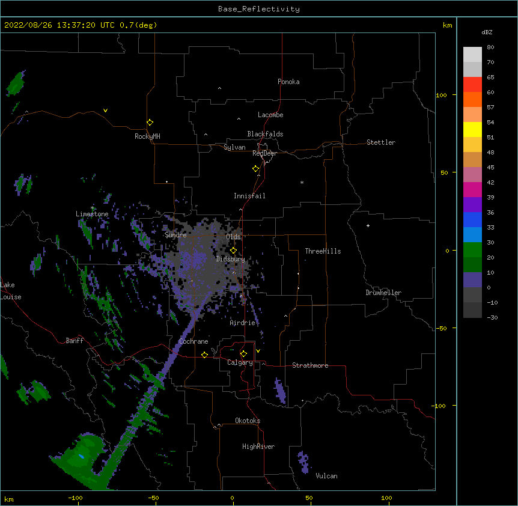Click the purple echo patch northwest of Vulcan
Viewport: 518px width, 506px height.
coord(303,462)
